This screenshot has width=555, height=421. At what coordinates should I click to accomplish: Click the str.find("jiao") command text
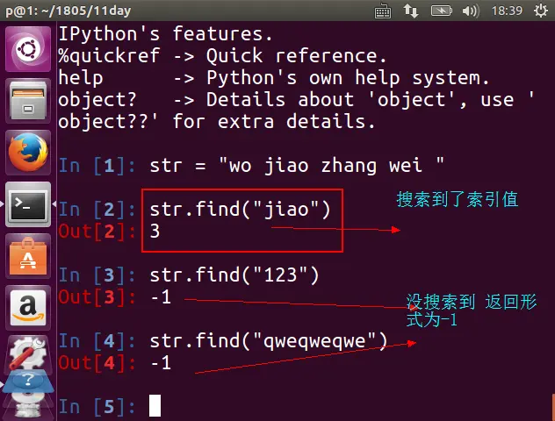coord(240,210)
